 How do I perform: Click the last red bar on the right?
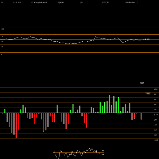(141, 116)
